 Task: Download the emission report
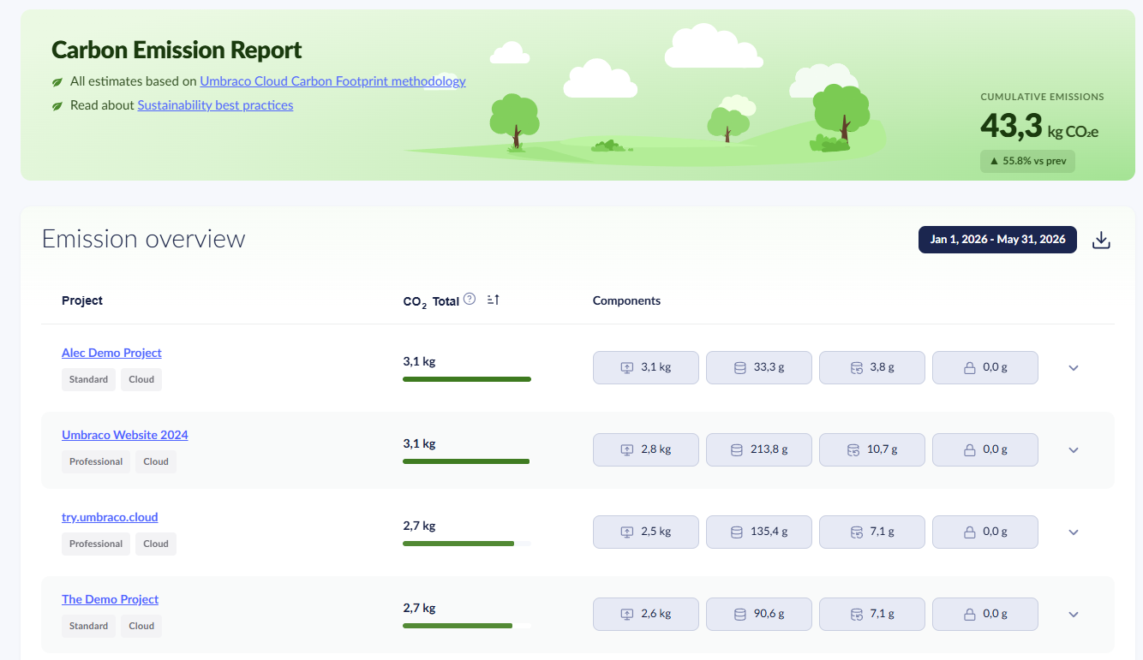click(1101, 240)
